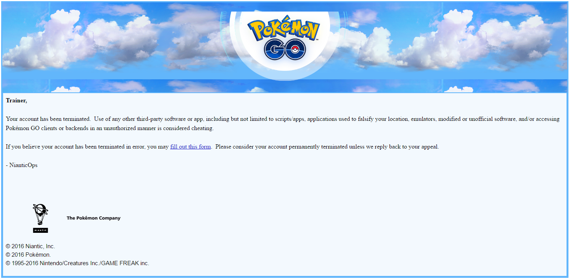Click 'The Pokémon Company' logo text

point(94,218)
